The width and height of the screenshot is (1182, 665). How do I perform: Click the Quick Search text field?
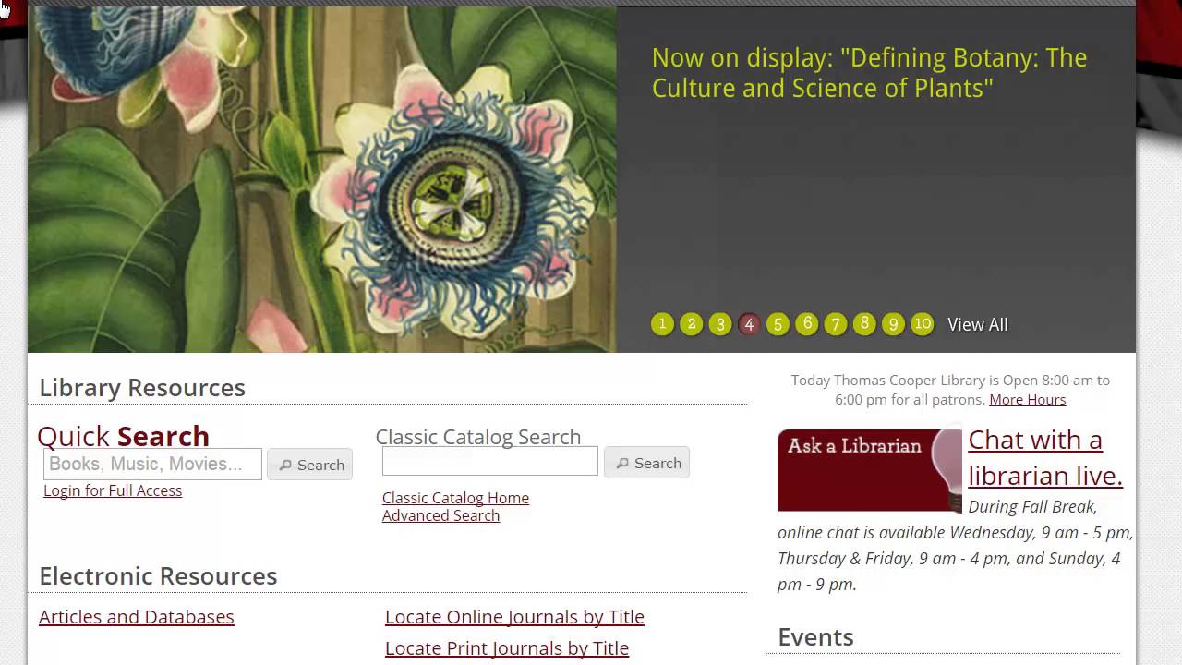point(152,464)
